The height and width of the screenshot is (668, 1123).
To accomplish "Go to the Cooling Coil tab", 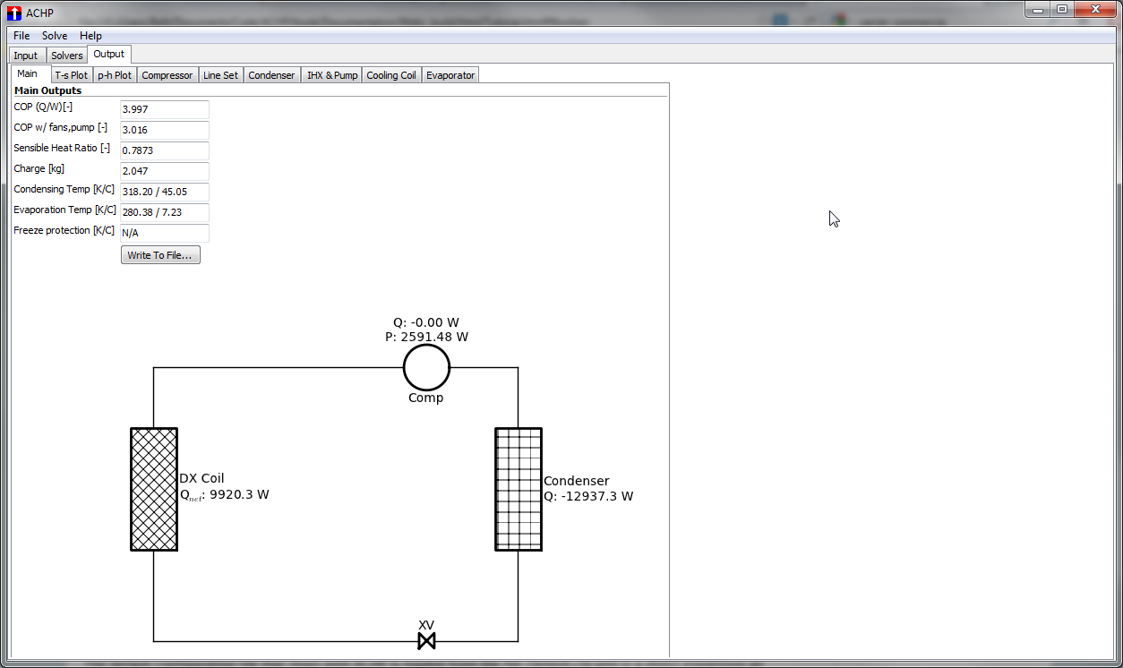I will coord(391,75).
